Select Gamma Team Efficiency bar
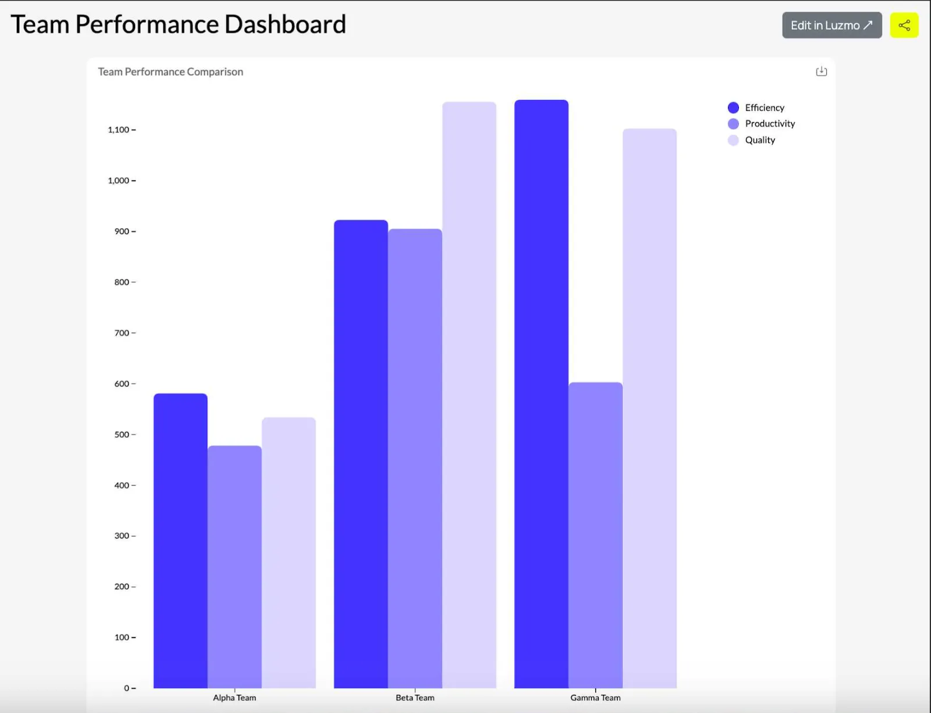 point(541,394)
